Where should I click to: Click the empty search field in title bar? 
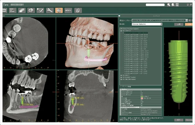click(x=155, y=5)
